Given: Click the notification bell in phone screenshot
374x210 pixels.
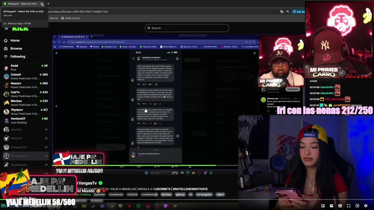Looking at the screenshot, I should point(177,59).
